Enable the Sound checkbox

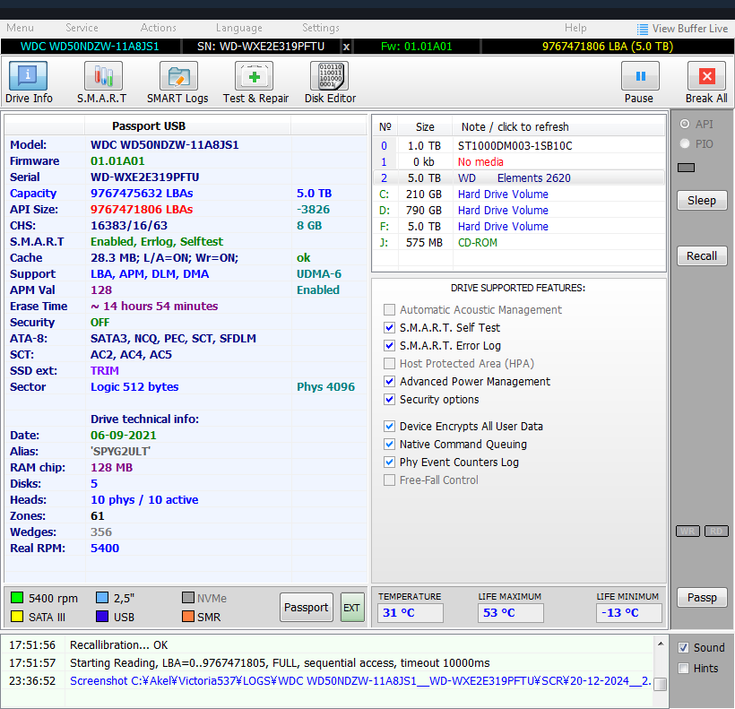coord(684,647)
